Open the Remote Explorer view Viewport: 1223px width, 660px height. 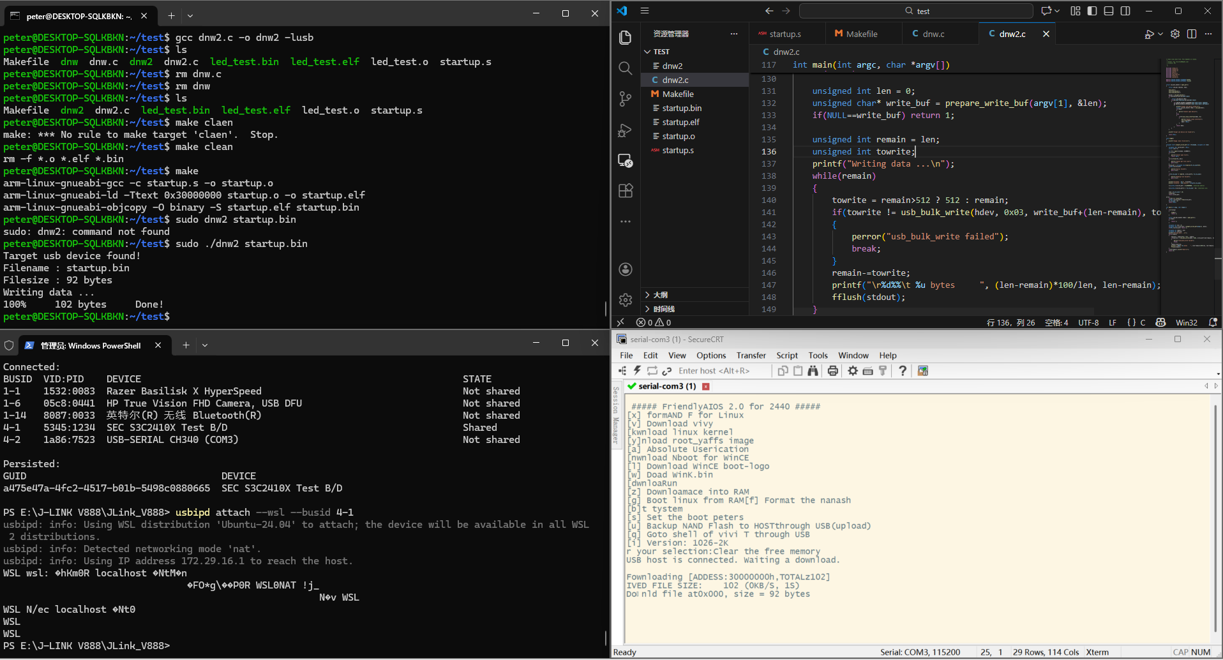click(625, 160)
